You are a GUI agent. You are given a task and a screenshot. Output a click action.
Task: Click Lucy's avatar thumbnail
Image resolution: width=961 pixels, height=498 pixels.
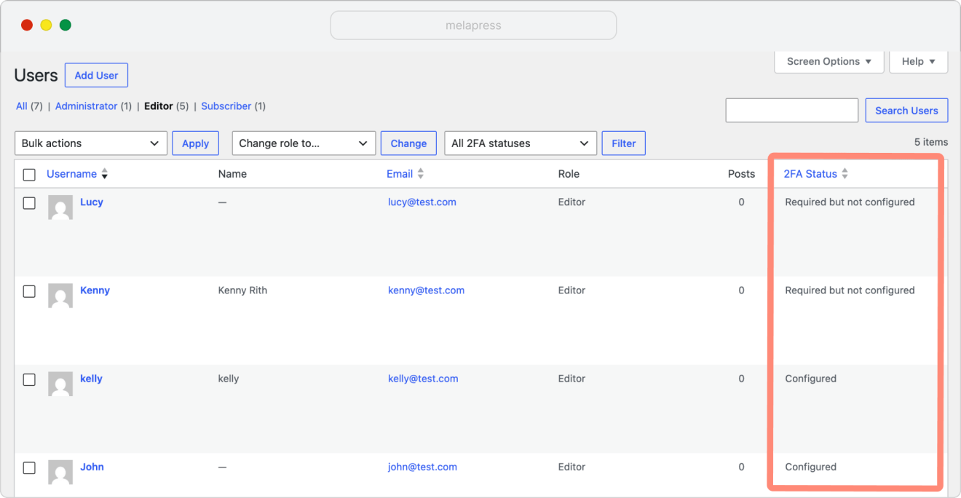60,207
